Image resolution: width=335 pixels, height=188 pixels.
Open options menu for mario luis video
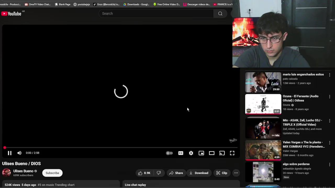(330, 75)
